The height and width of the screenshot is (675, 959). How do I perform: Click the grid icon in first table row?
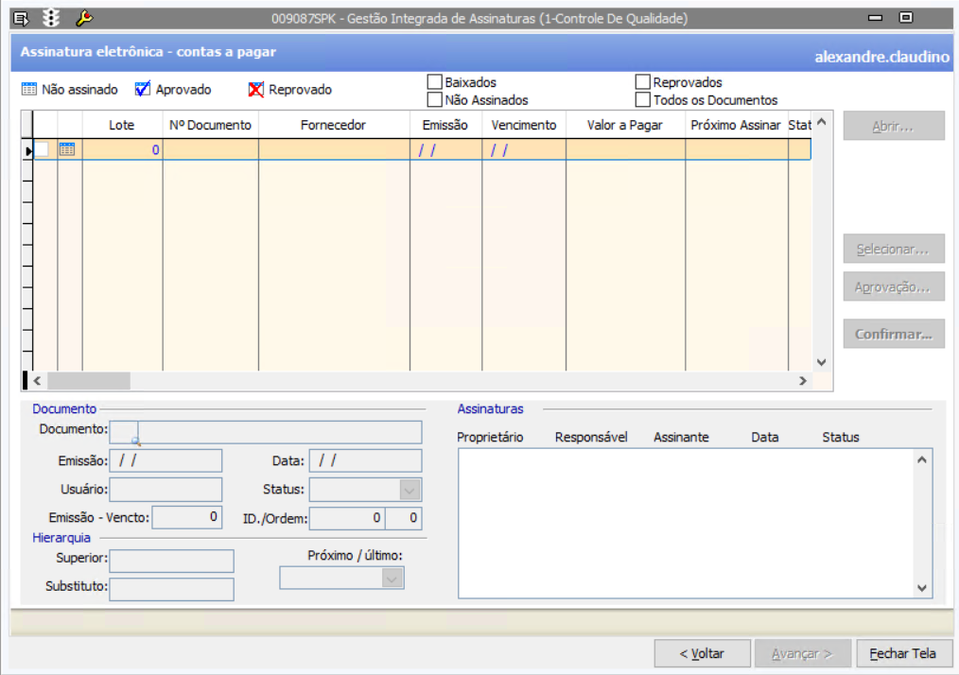click(x=67, y=149)
